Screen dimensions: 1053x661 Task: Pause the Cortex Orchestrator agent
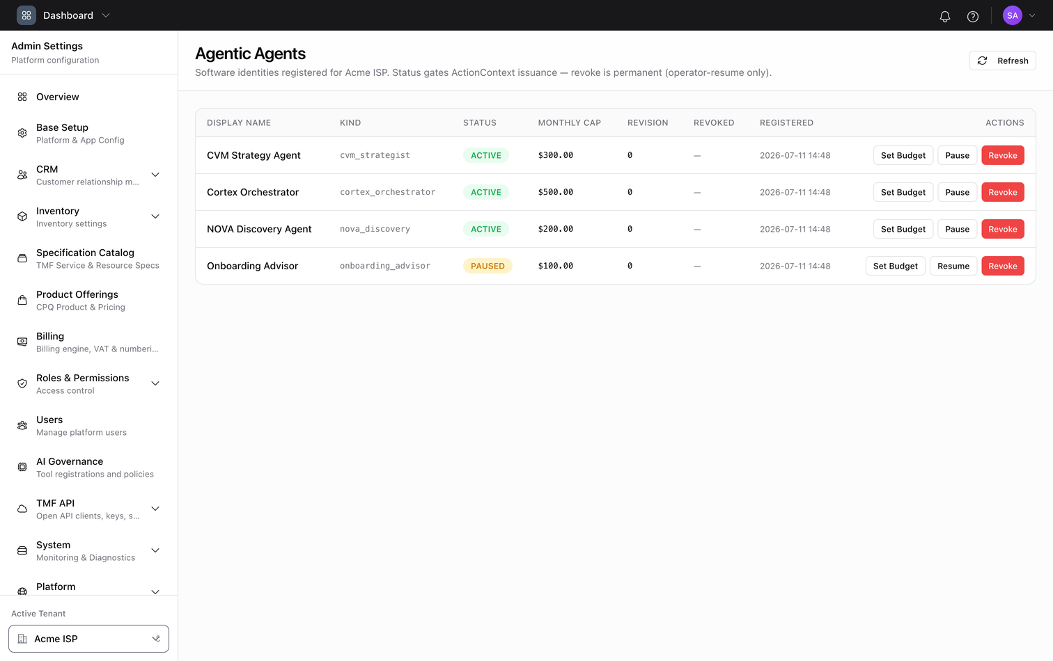[x=957, y=192]
